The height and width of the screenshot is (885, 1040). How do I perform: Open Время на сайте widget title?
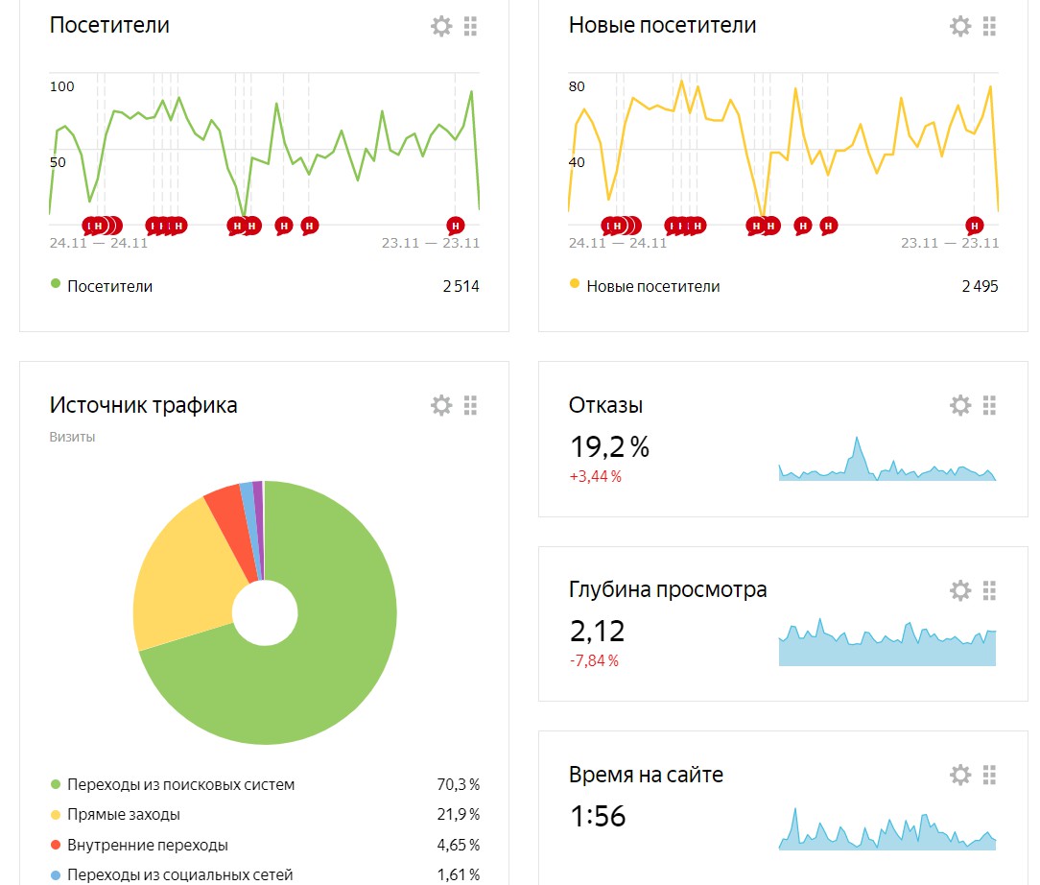point(646,775)
